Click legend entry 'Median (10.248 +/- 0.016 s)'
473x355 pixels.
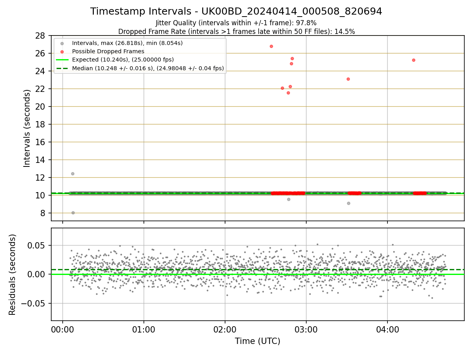coord(148,68)
